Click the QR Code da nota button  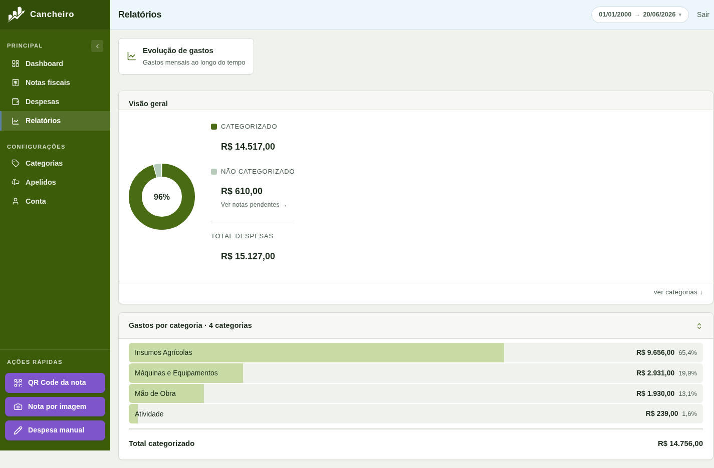[55, 383]
